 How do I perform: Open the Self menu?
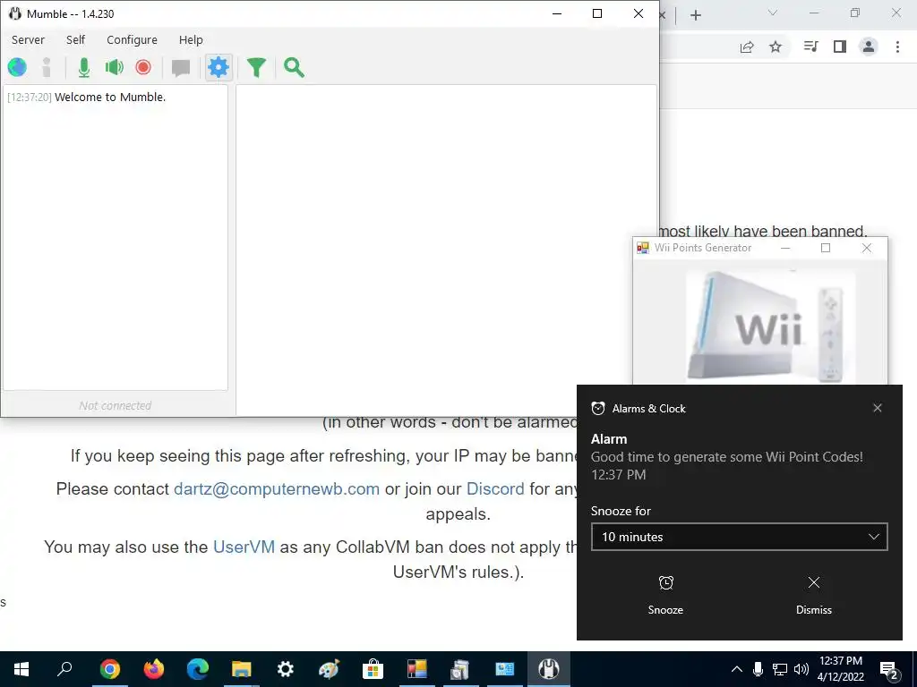pos(75,39)
